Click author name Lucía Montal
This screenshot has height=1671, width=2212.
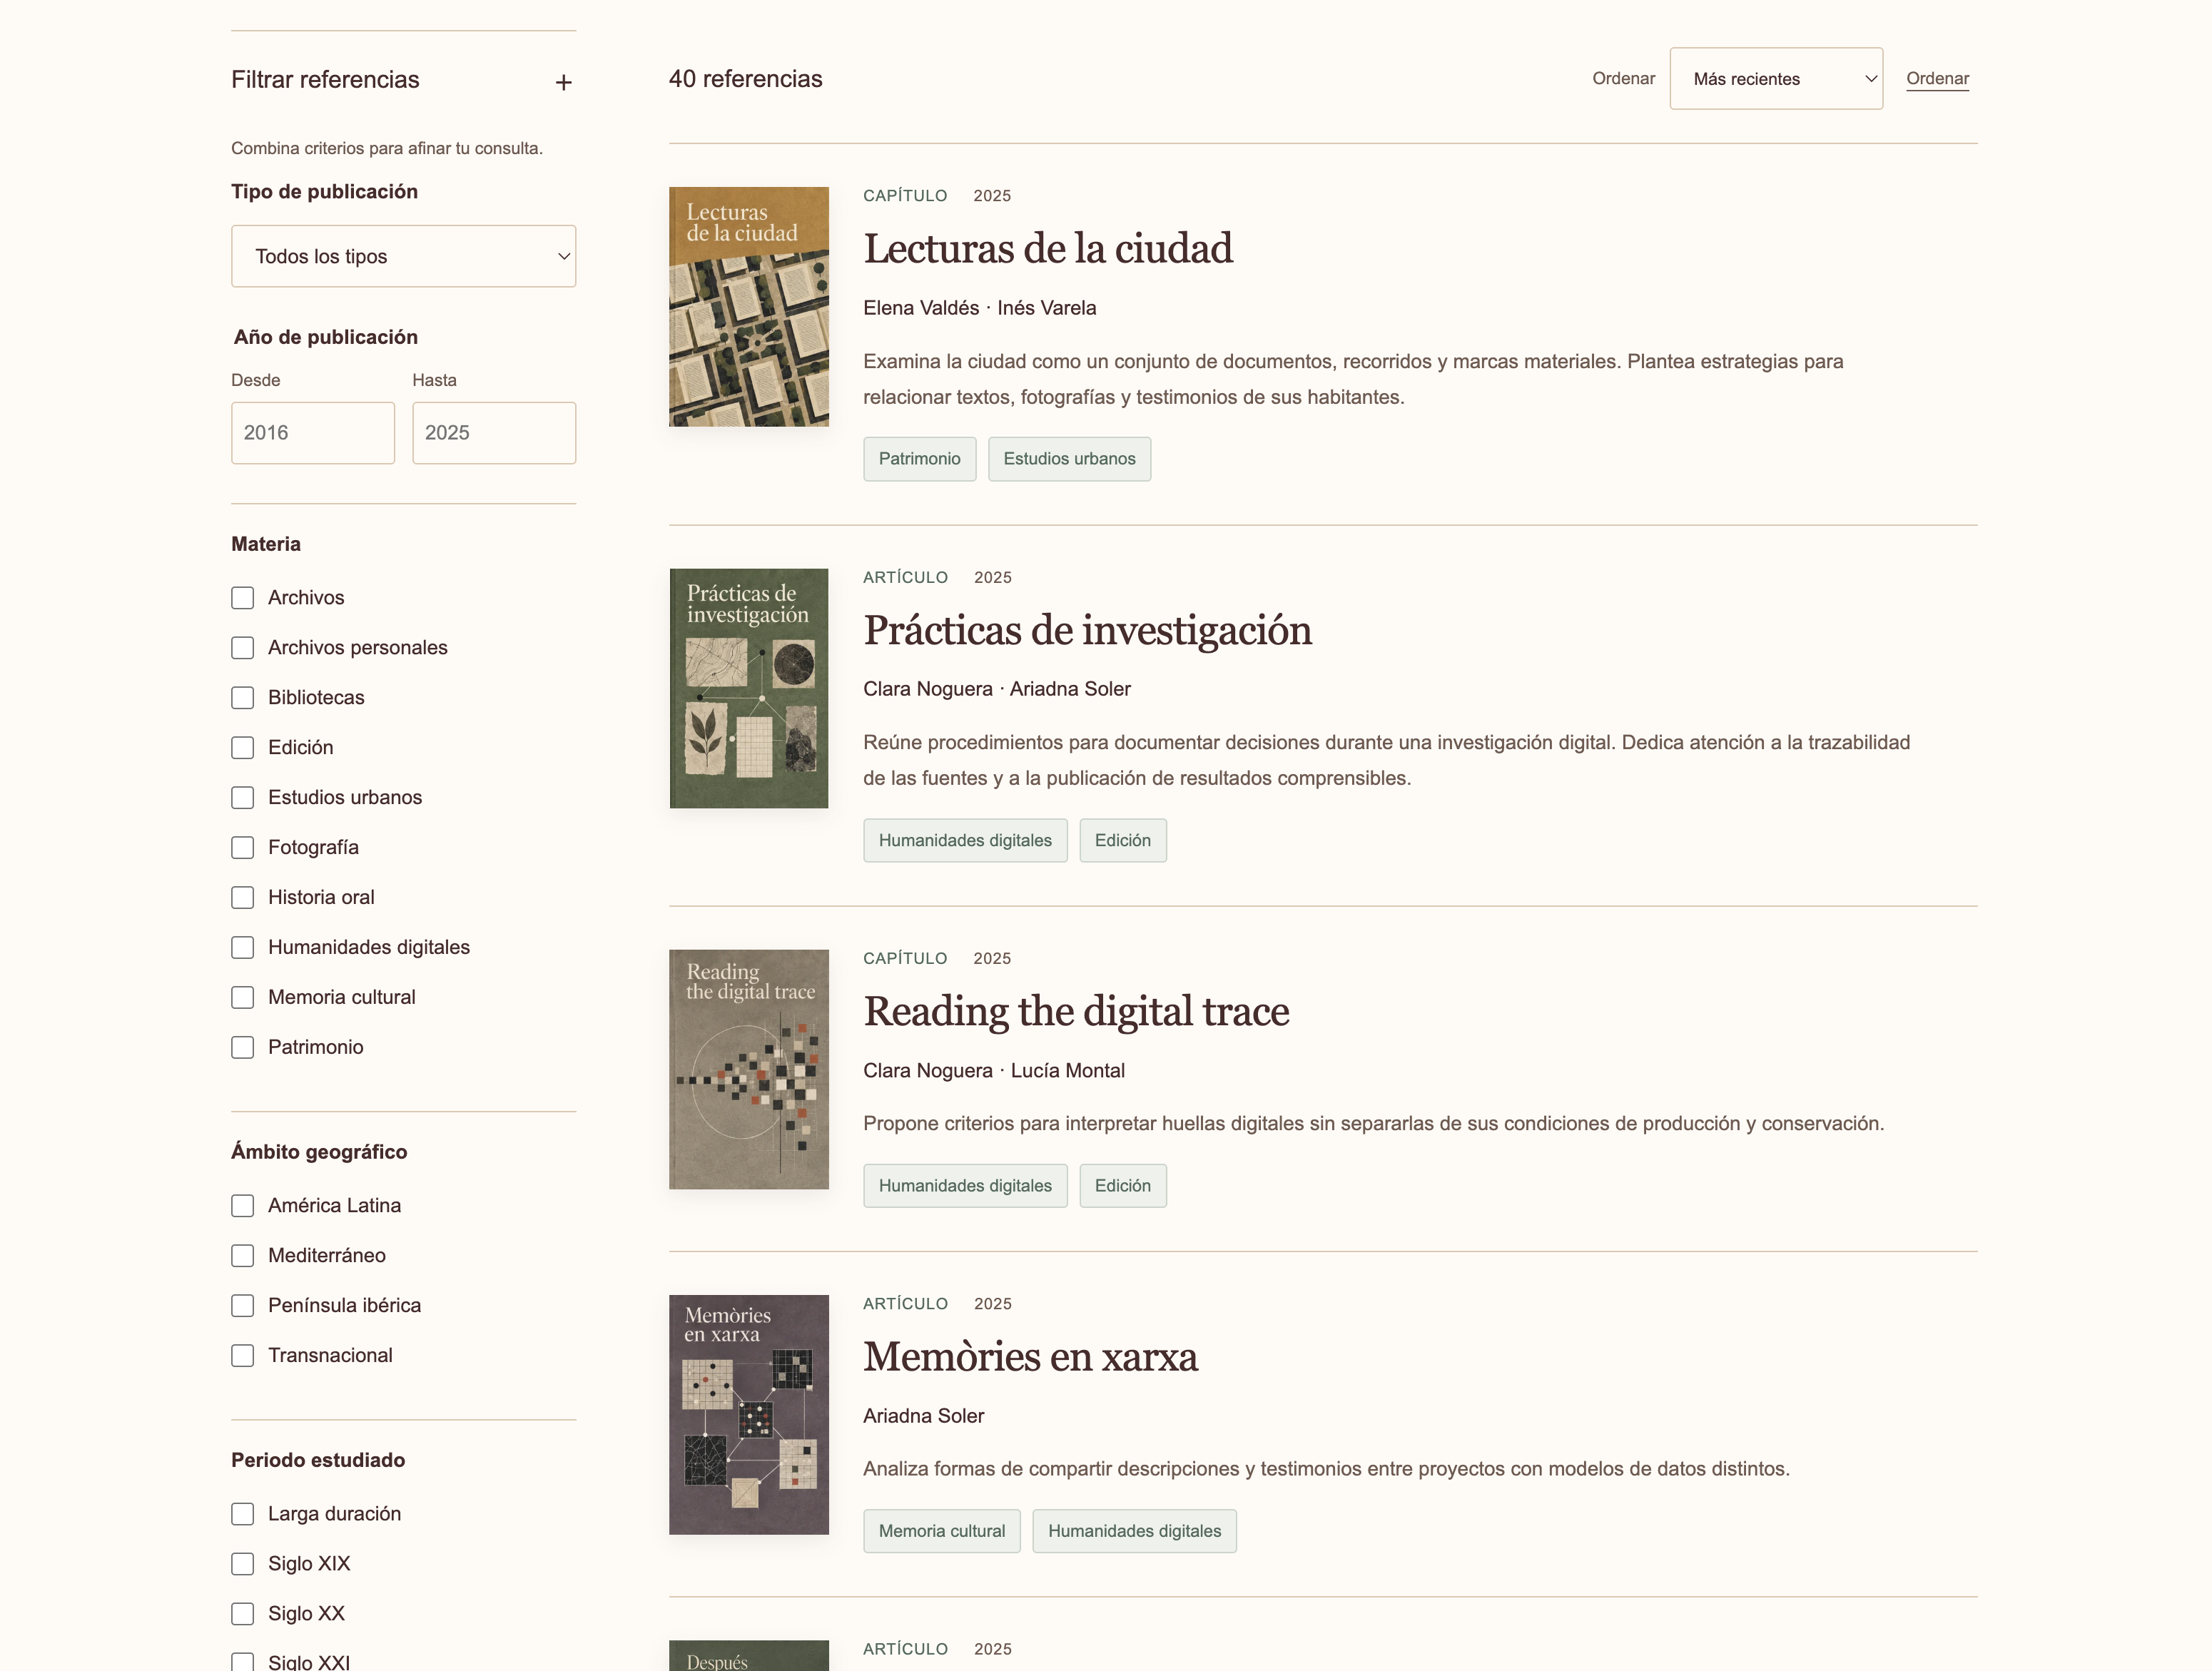click(1067, 1070)
